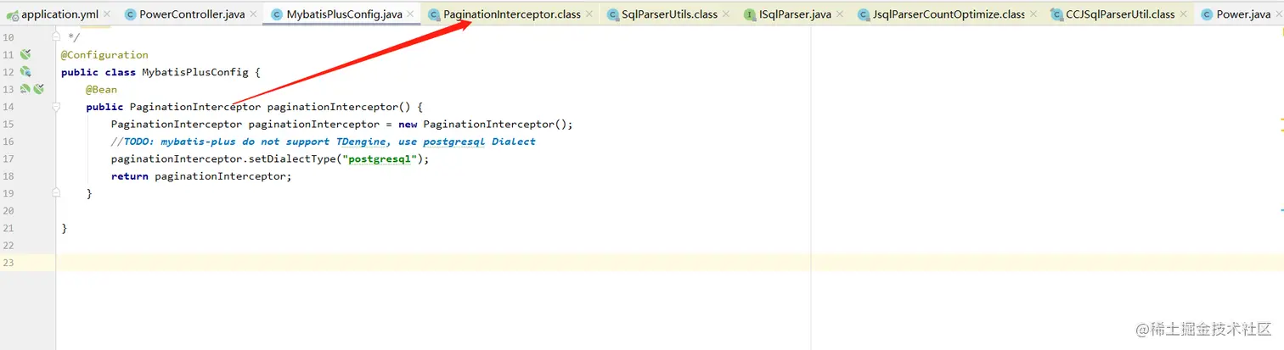Close the CCJSqlParserUtil.class tab
The image size is (1284, 350).
(1183, 14)
